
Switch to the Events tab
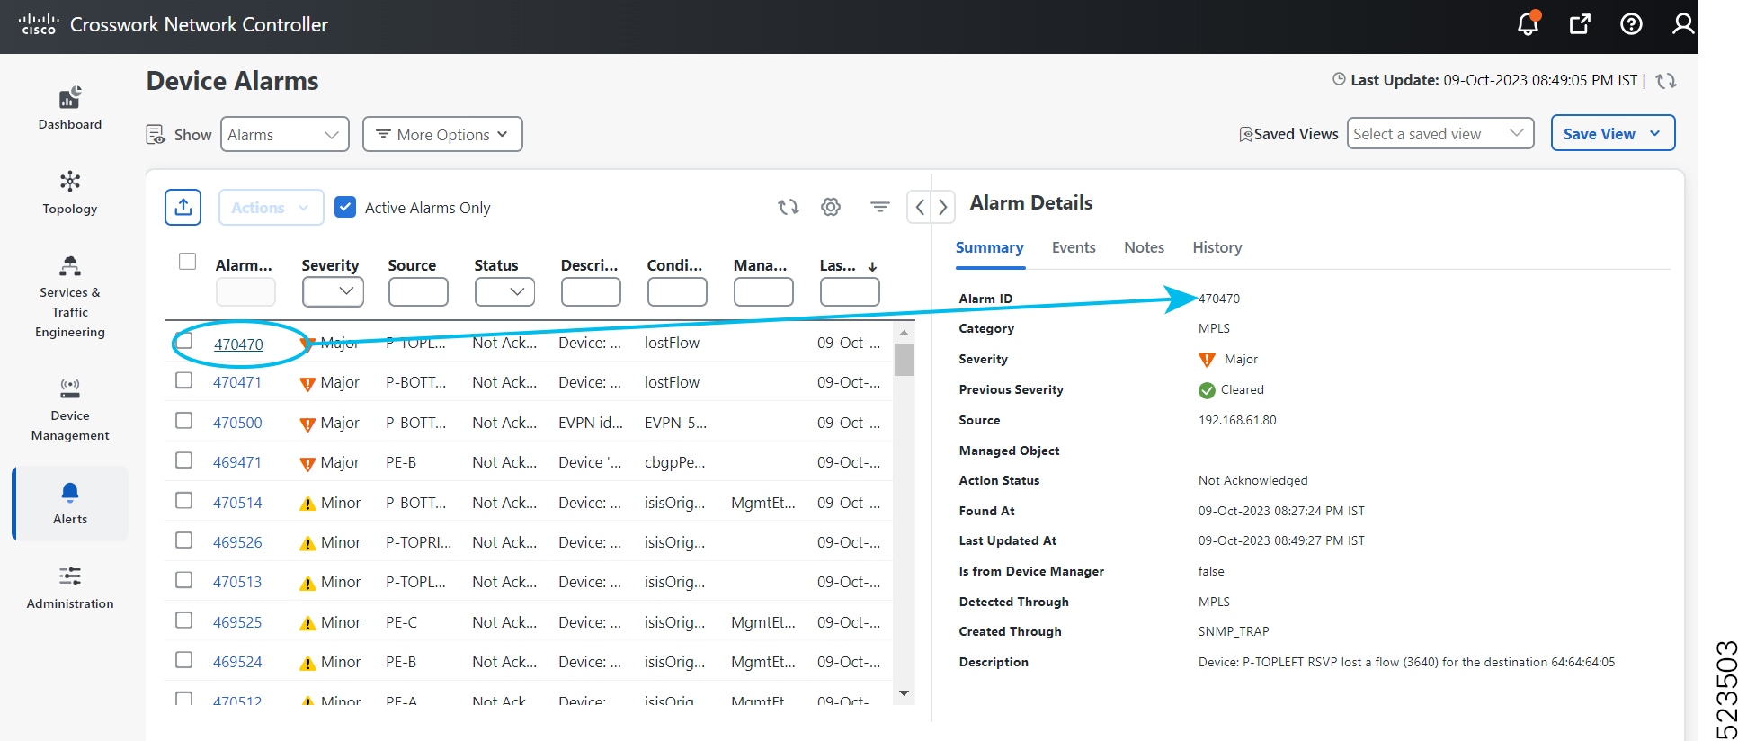pyautogui.click(x=1074, y=247)
